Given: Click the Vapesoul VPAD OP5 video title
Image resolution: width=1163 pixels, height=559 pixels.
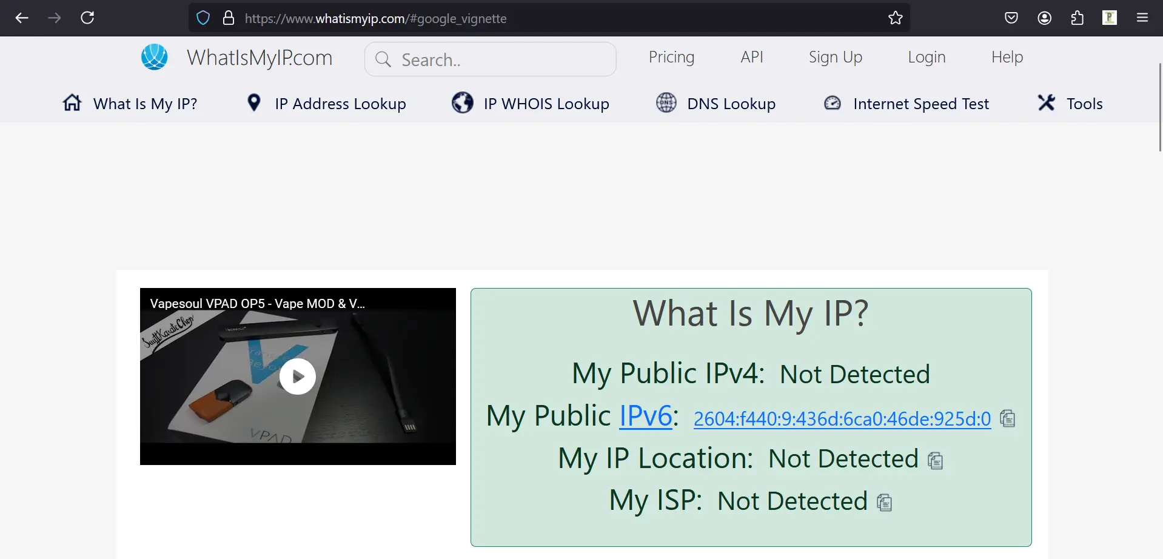Looking at the screenshot, I should (x=257, y=303).
